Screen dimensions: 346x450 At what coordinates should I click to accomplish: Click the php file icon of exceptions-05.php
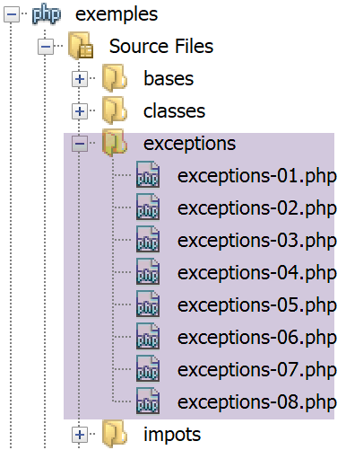pyautogui.click(x=148, y=304)
